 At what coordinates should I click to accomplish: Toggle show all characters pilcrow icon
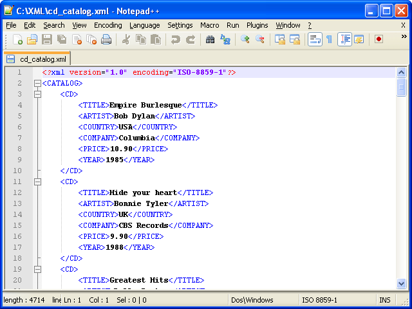pos(329,40)
